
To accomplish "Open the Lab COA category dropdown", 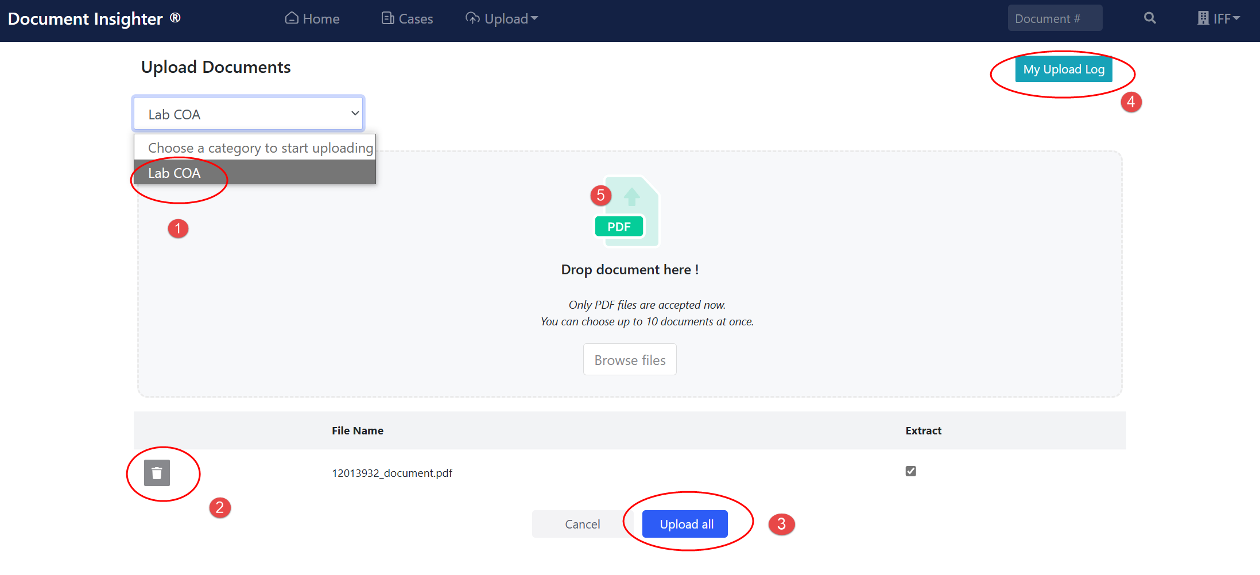I will pyautogui.click(x=249, y=114).
